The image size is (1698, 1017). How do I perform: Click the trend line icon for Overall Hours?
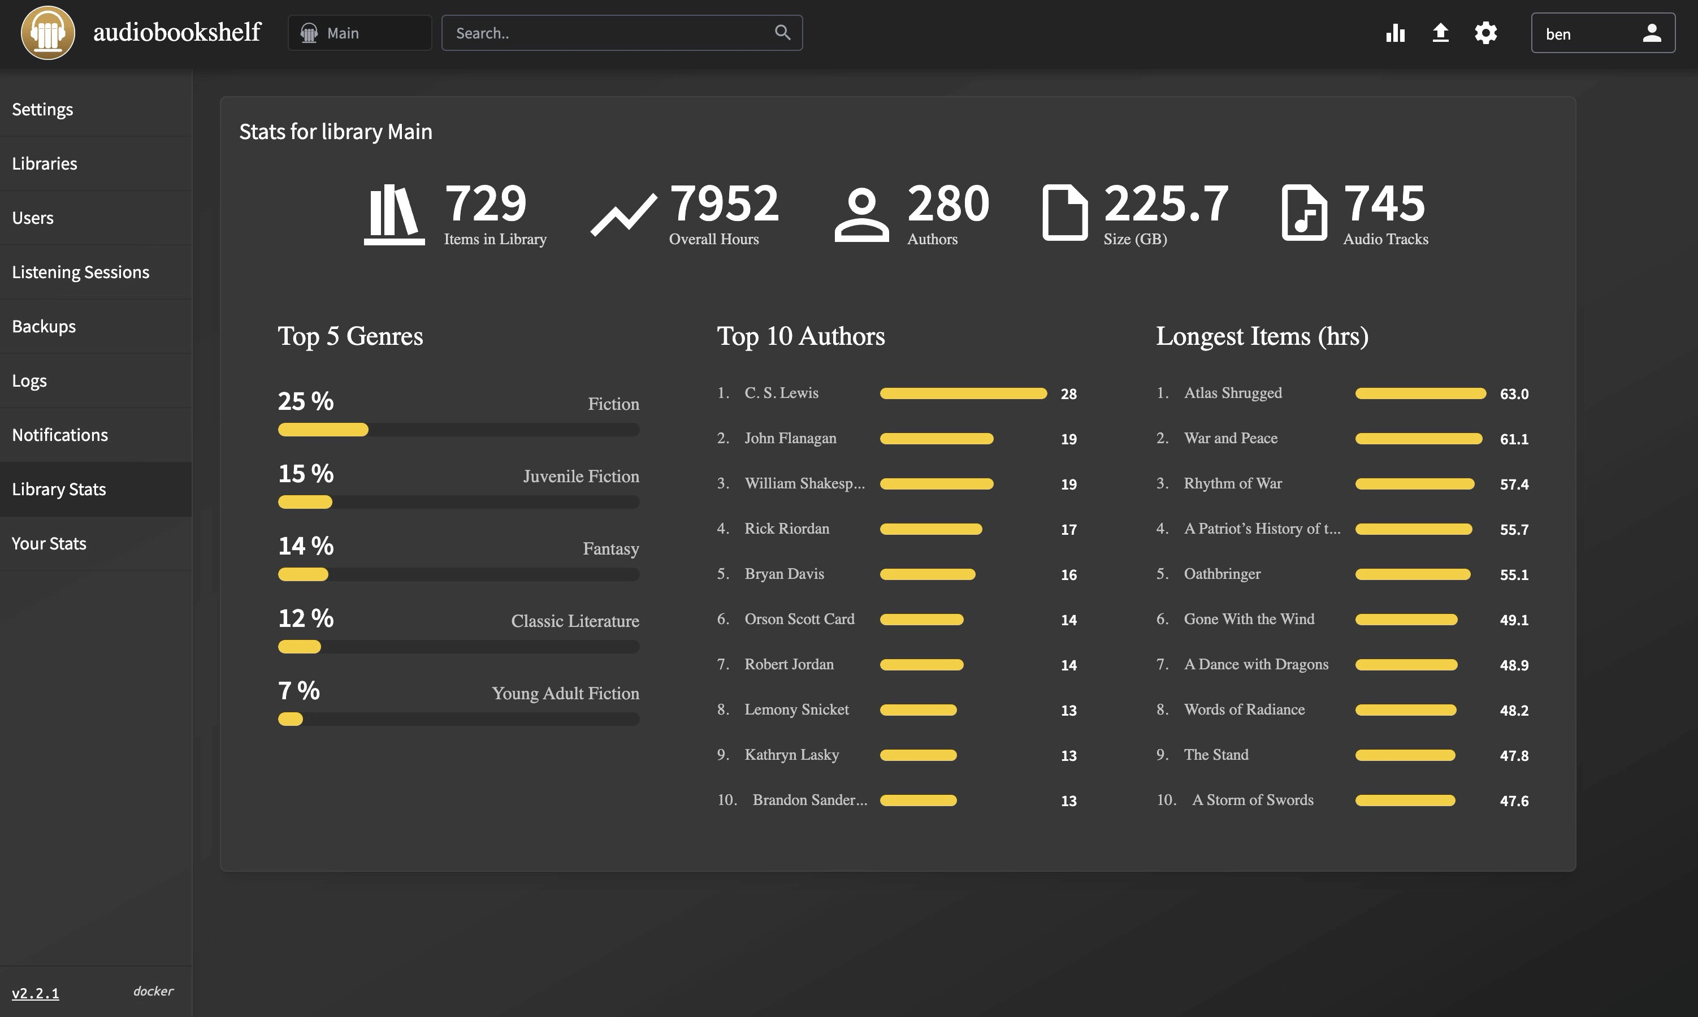(623, 214)
